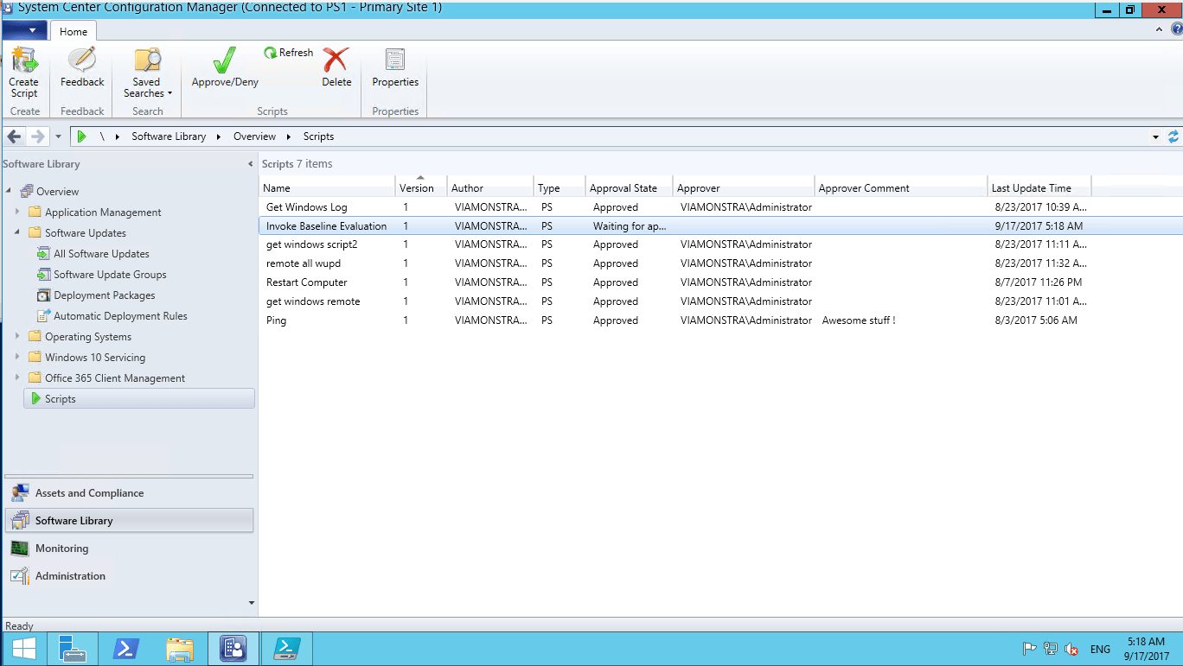Screen dimensions: 1183x666
Task: Go back with the navigation arrow
Action: [x=15, y=136]
